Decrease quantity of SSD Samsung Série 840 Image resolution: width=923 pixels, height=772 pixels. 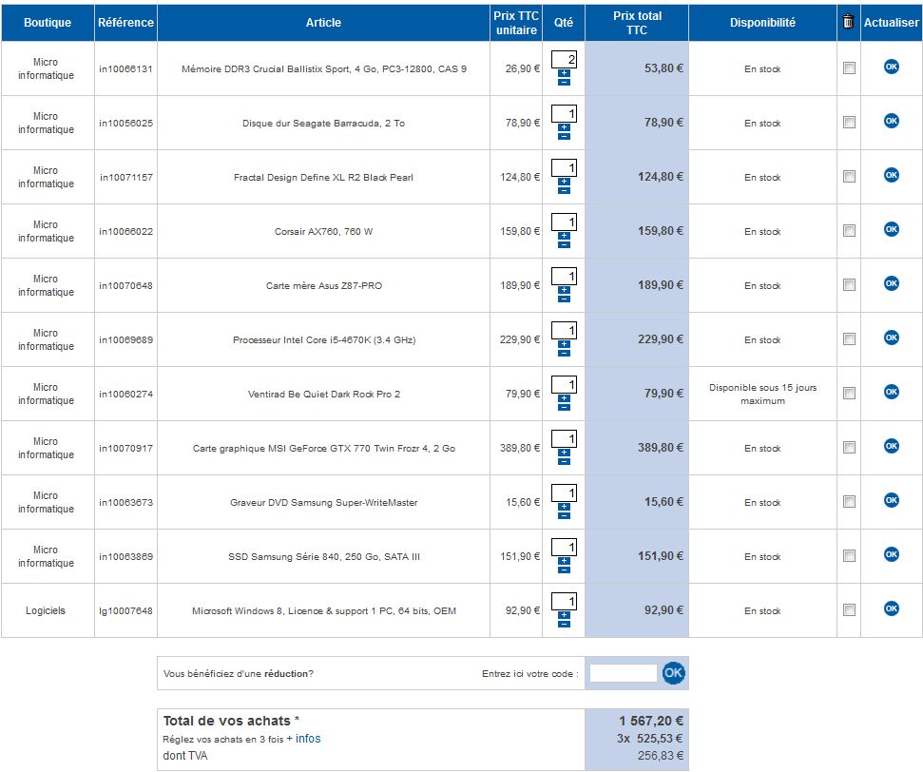coord(564,569)
